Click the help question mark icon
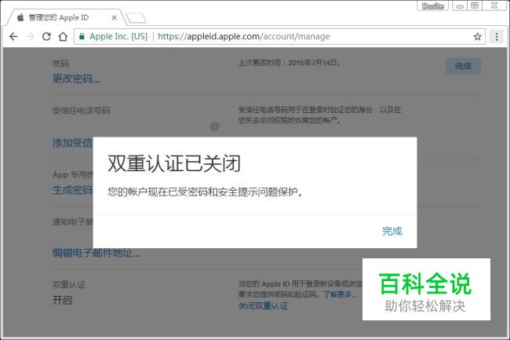The width and height of the screenshot is (510, 340). (x=215, y=126)
